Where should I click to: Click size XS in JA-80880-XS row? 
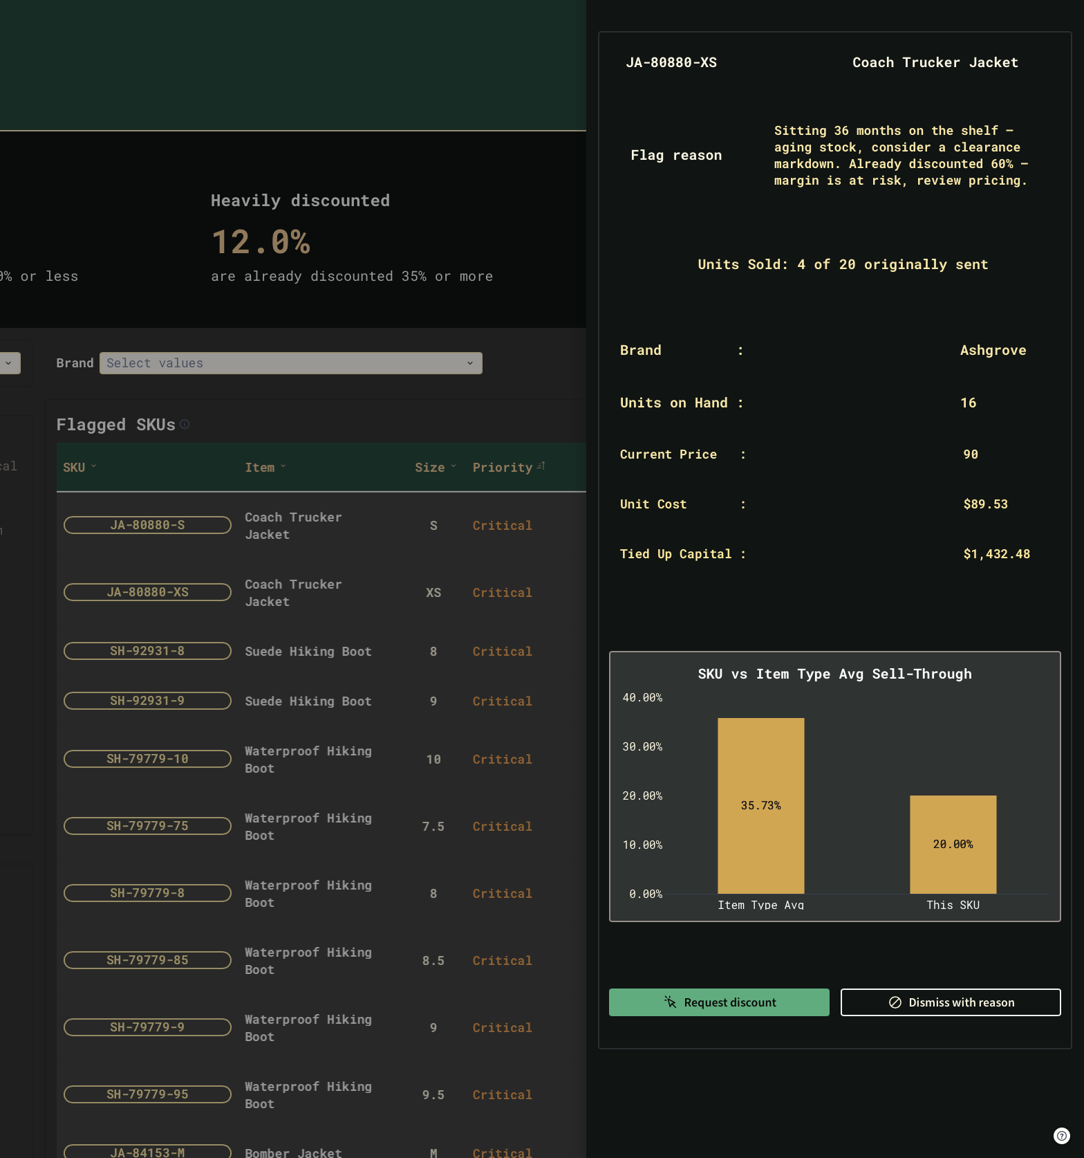[x=433, y=593]
